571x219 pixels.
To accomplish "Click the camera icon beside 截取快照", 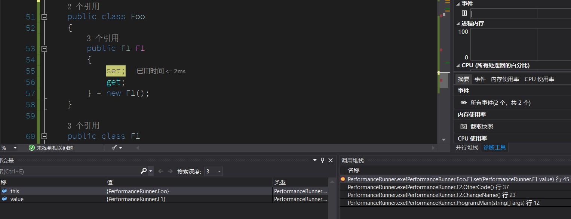I will (464, 127).
